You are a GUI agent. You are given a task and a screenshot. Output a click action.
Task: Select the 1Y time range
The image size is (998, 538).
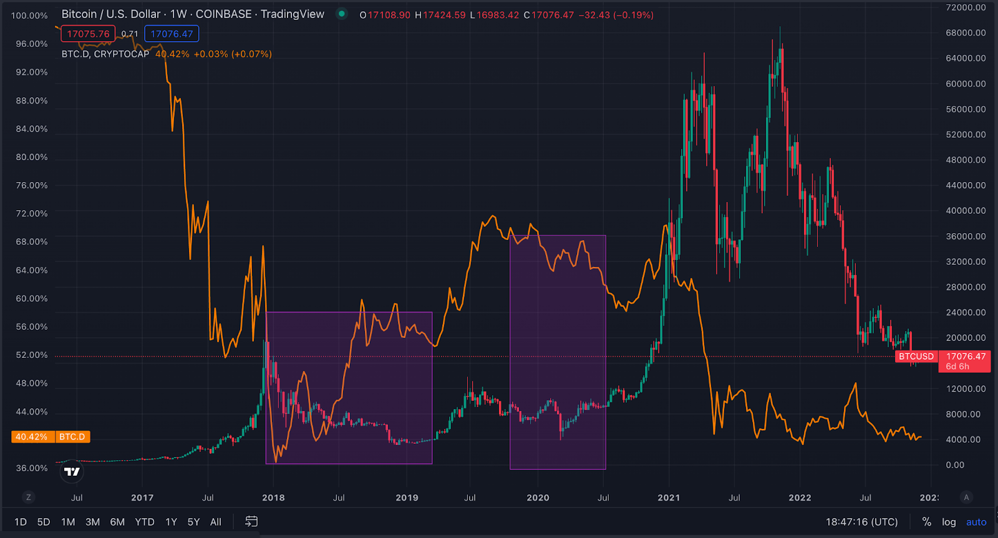171,522
